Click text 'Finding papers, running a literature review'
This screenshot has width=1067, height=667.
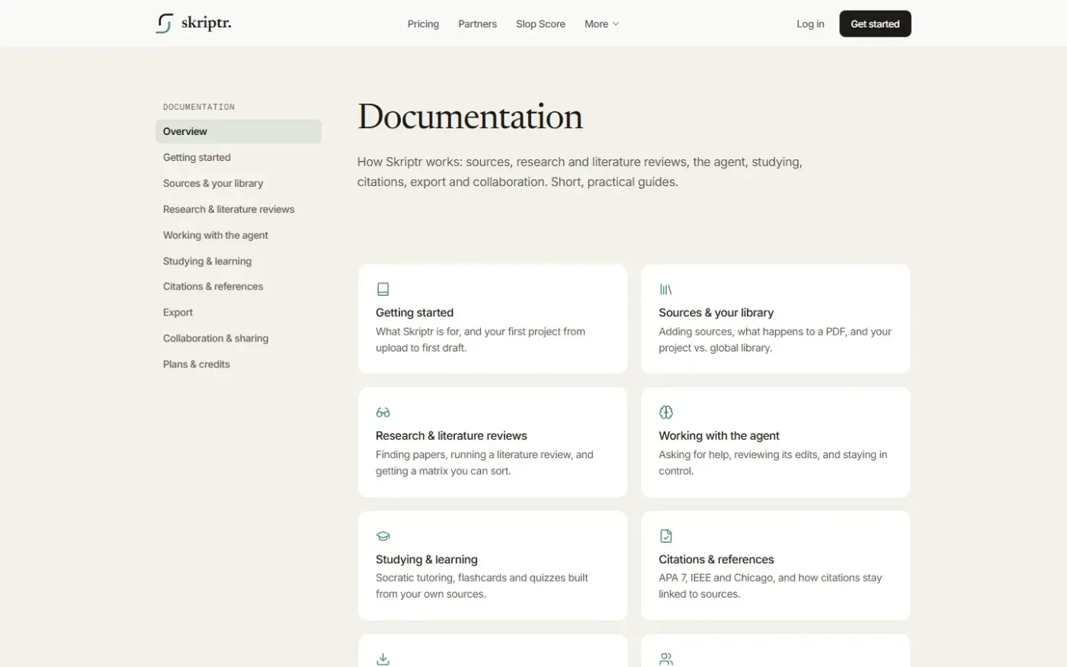(x=474, y=454)
